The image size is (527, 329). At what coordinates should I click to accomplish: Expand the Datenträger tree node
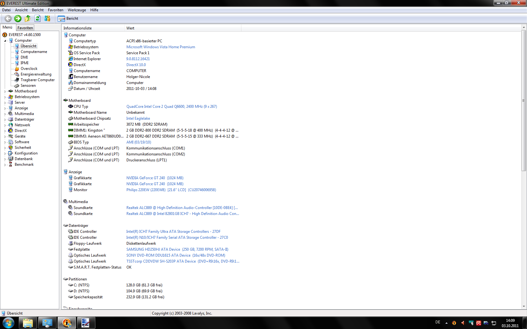pos(5,120)
